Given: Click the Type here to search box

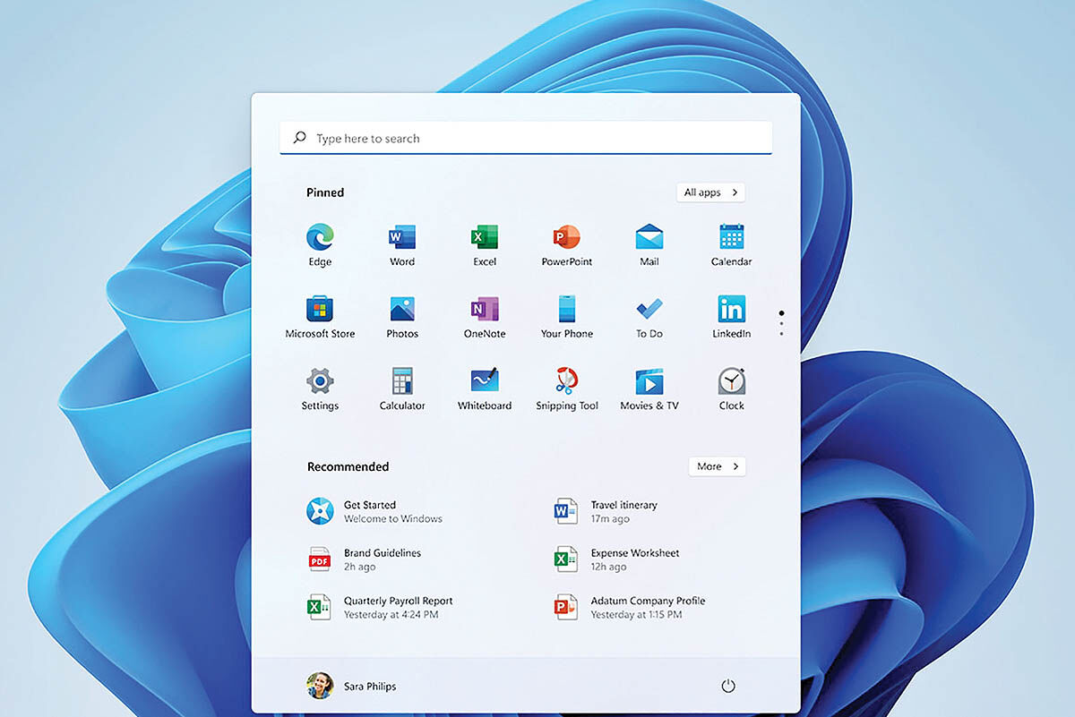Looking at the screenshot, I should [x=526, y=138].
